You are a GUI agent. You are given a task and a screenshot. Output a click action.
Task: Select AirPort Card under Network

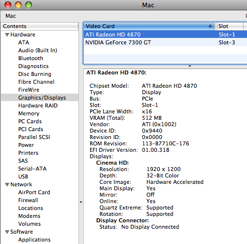tap(34, 192)
